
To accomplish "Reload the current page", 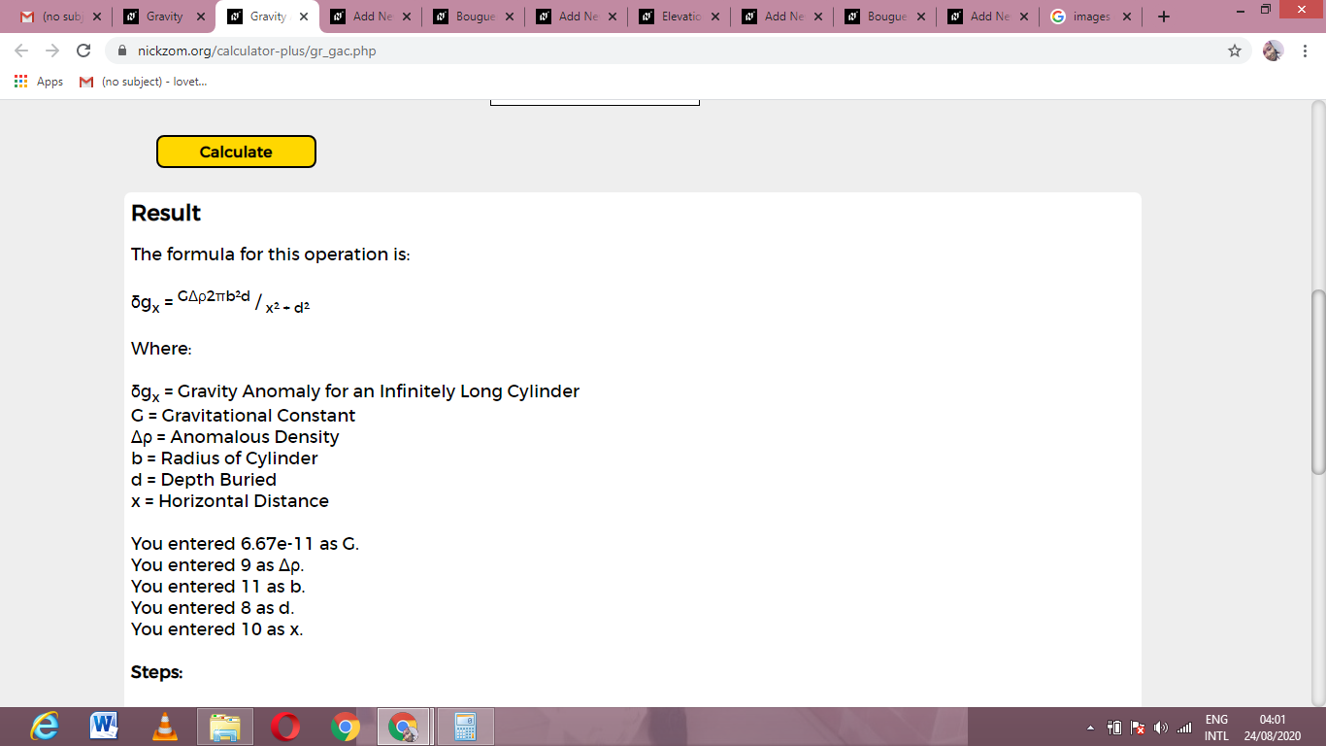I will [83, 51].
